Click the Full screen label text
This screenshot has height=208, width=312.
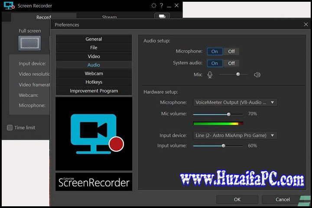pyautogui.click(x=29, y=31)
